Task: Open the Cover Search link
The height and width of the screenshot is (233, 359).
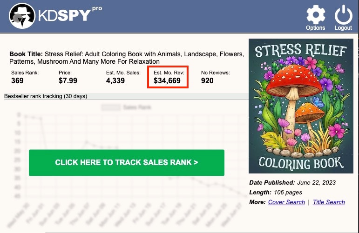Action: point(286,202)
